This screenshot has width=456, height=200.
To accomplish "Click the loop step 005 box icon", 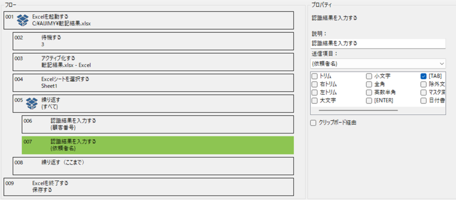I will [31, 103].
